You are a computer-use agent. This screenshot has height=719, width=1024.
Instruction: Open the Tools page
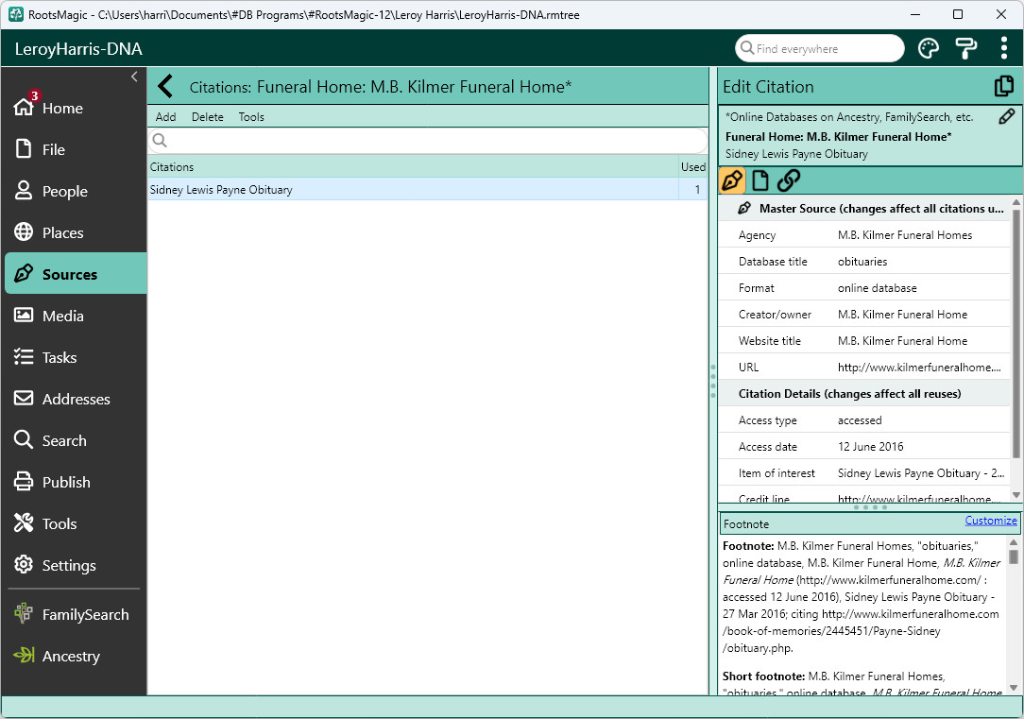click(x=75, y=523)
